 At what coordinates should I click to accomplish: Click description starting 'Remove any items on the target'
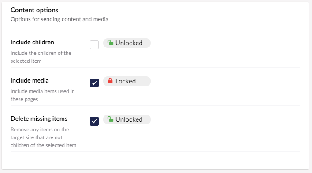(43, 137)
